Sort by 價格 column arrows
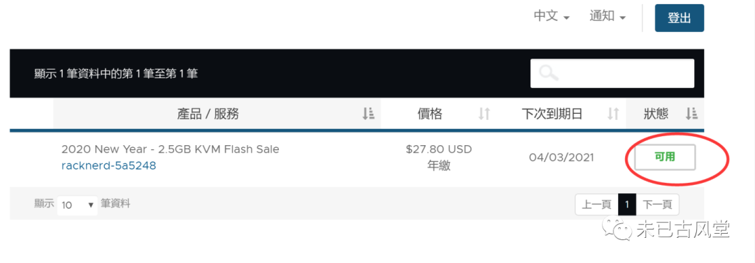Image resolution: width=755 pixels, height=263 pixels. [484, 114]
